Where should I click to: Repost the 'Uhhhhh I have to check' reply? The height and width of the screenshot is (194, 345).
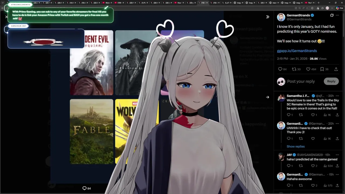(301, 138)
